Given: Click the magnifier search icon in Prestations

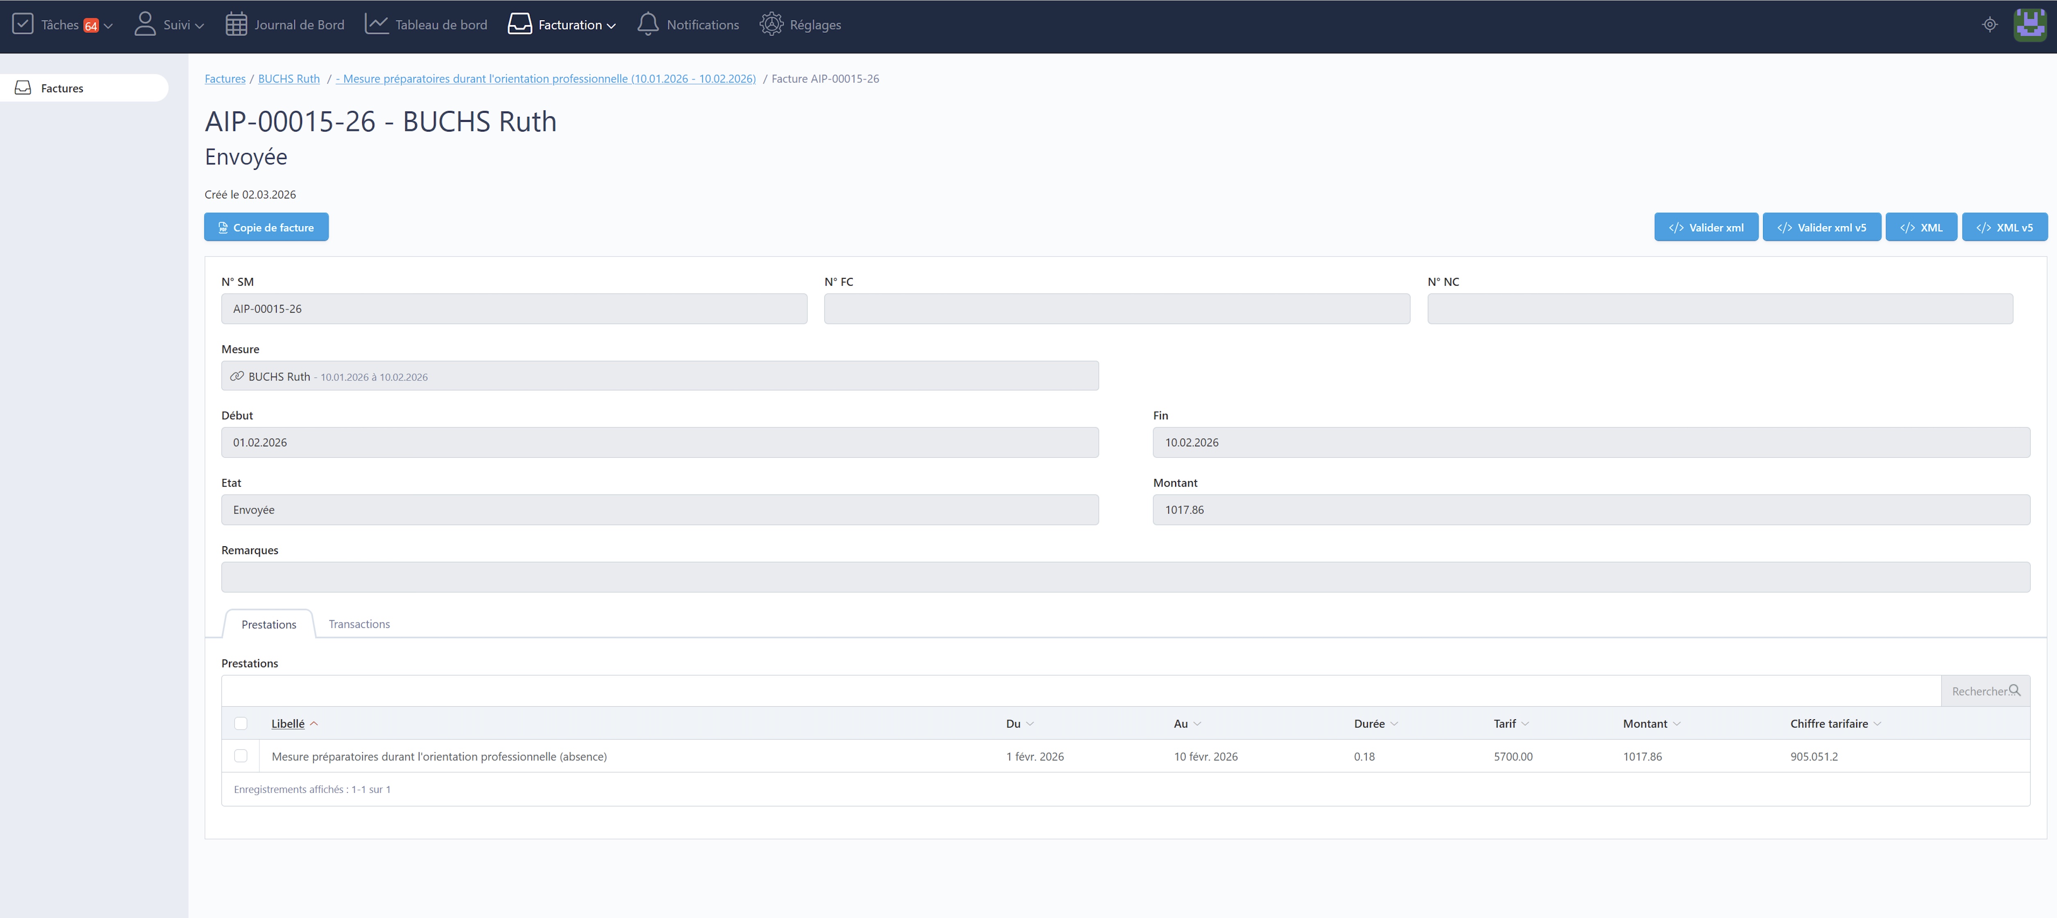Looking at the screenshot, I should click(2014, 690).
